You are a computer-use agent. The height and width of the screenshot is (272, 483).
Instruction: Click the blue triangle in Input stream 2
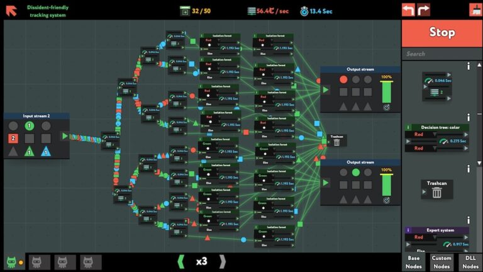click(x=46, y=151)
